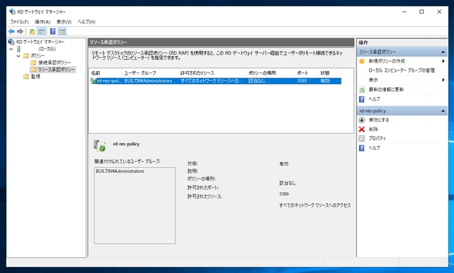
Task: Click BUILTIN¥Administrators cell in policy row
Action: 148,81
